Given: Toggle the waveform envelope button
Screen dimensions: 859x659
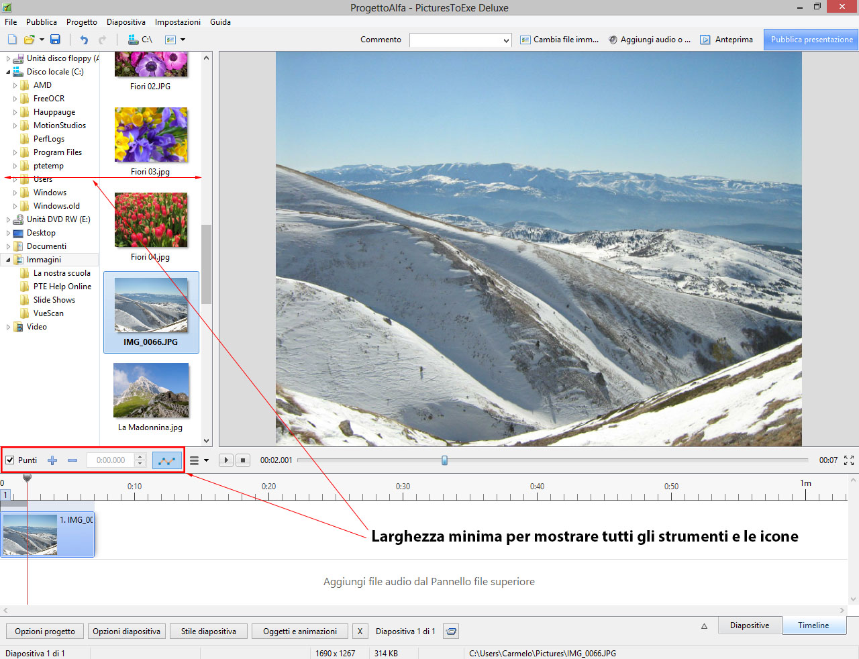Looking at the screenshot, I should pos(166,460).
